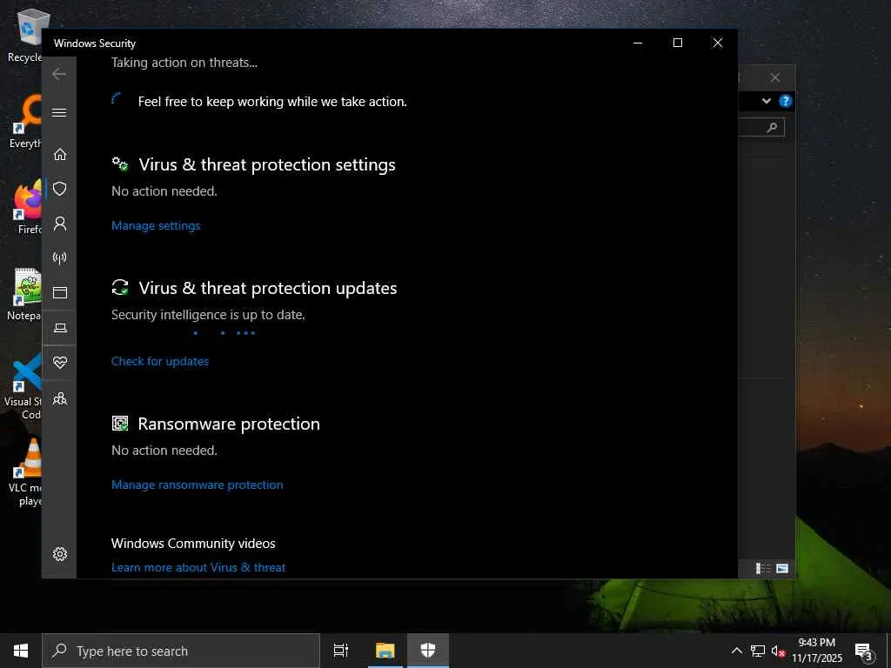Open volume control tray icon
This screenshot has height=668, width=891.
click(x=778, y=651)
